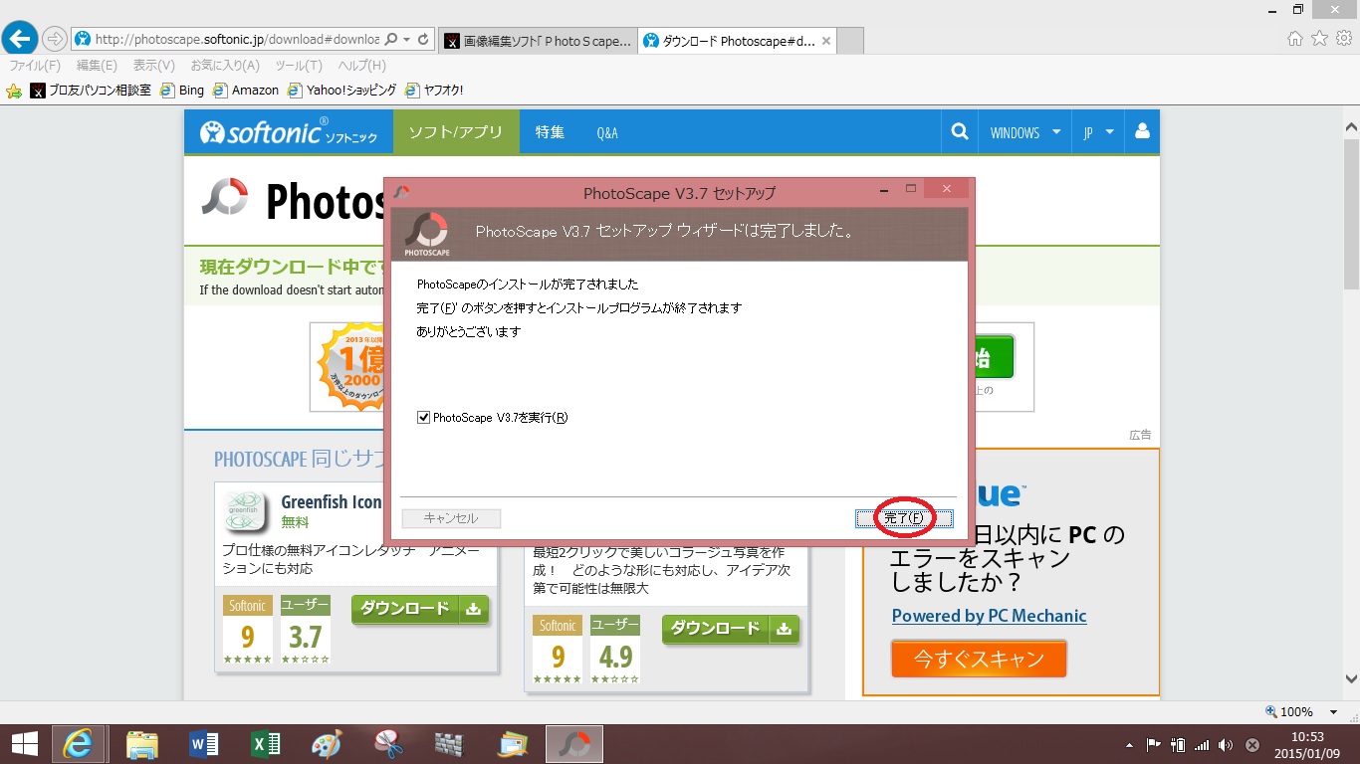Click the Softonic user account icon

click(1142, 131)
